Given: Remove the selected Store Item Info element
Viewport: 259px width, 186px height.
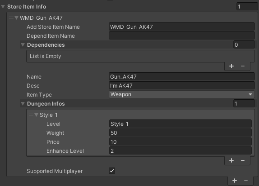Looking at the screenshot, I should (246, 181).
